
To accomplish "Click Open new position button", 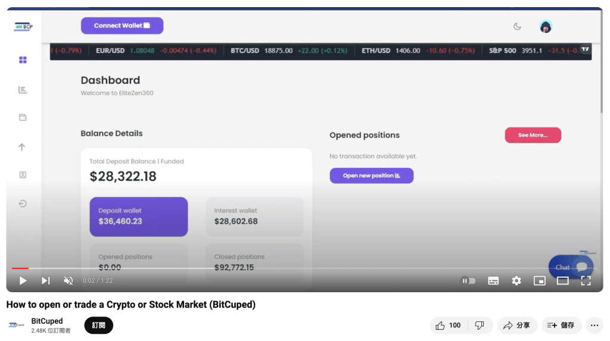I will coord(372,176).
